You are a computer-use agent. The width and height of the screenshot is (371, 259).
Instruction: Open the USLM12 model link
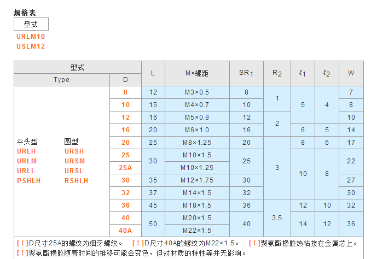[x=31, y=46]
